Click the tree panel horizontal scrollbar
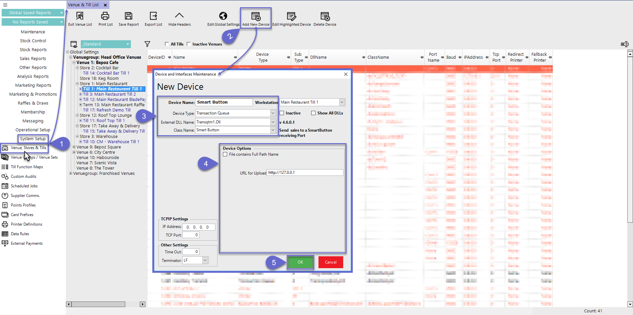The width and height of the screenshot is (633, 315). pos(99,304)
